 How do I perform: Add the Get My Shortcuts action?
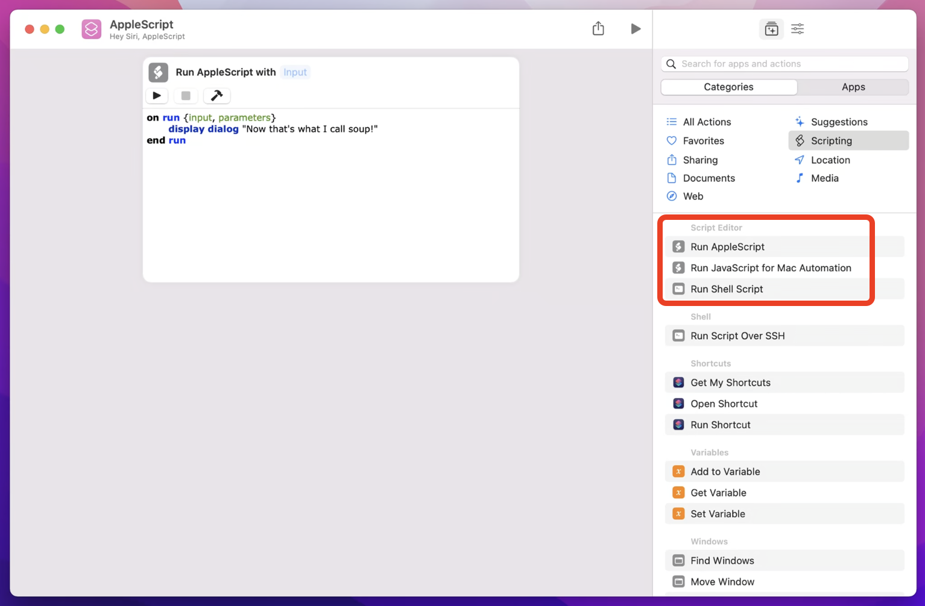click(x=785, y=383)
